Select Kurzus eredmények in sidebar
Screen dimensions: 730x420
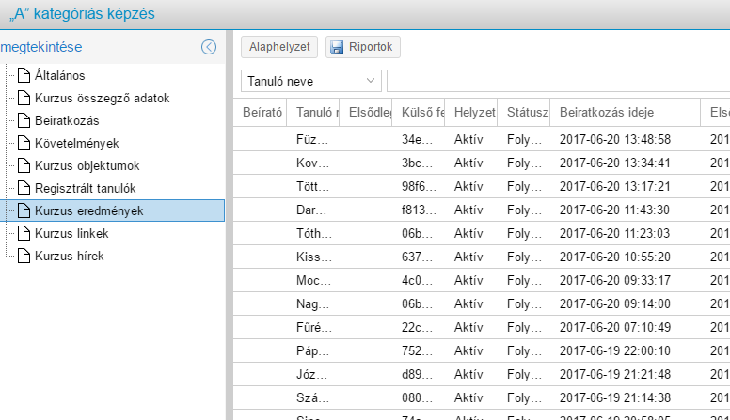click(x=88, y=210)
